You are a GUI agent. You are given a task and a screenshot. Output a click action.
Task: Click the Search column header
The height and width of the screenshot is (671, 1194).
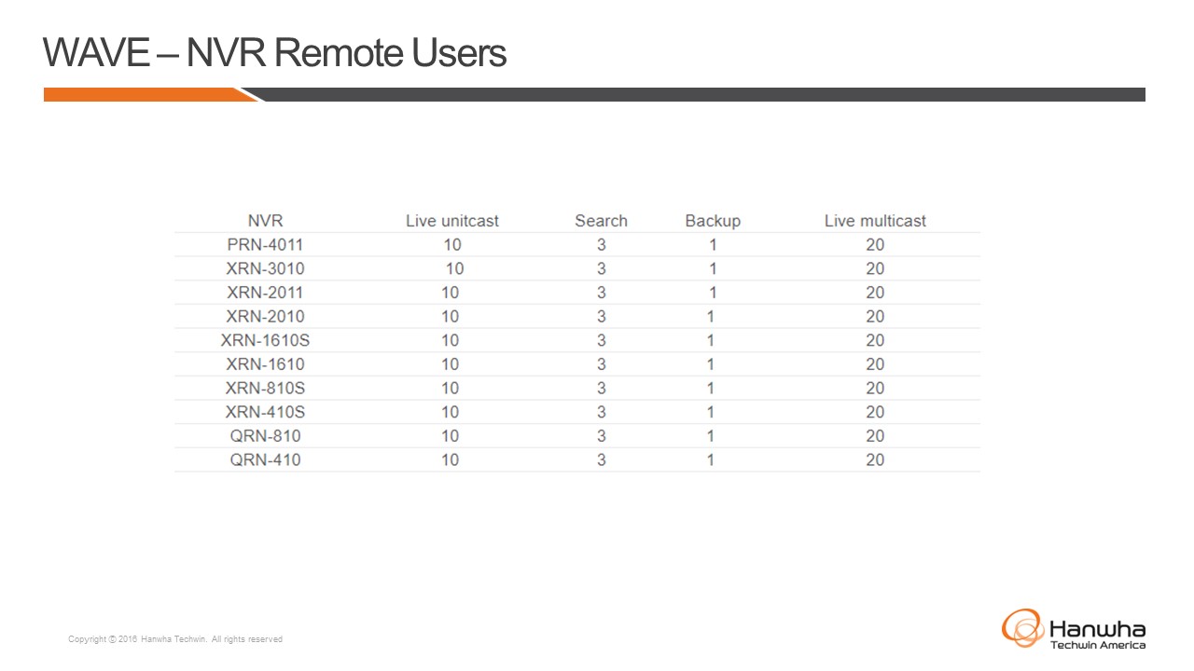601,221
